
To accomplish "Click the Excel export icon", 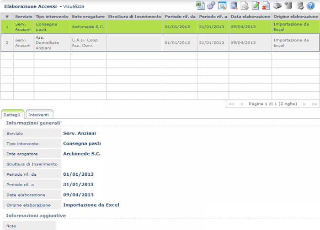I will (200, 5).
